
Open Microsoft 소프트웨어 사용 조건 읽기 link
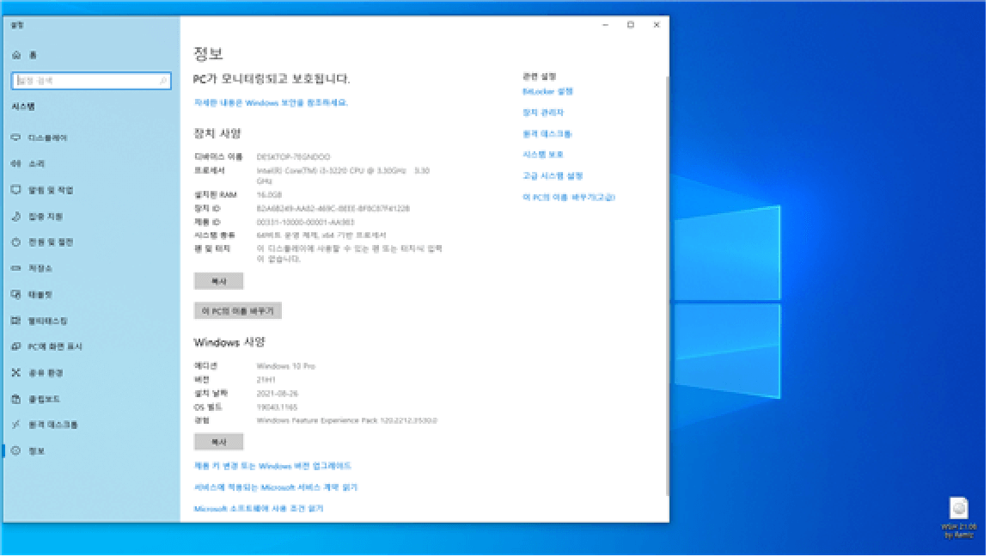(x=260, y=510)
